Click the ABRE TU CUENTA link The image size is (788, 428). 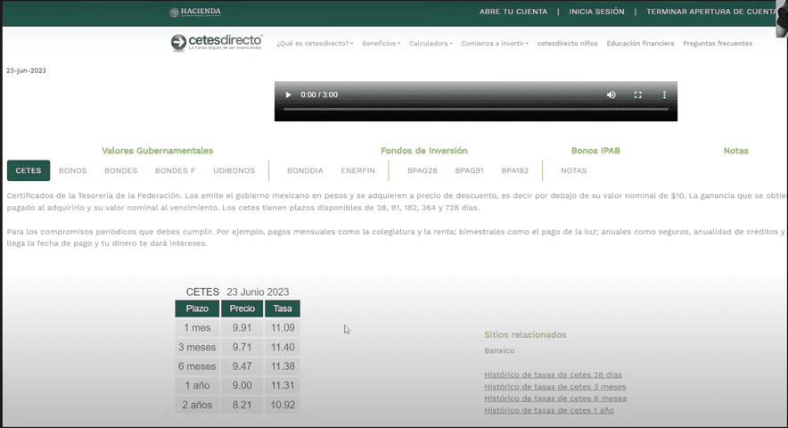[x=513, y=12]
